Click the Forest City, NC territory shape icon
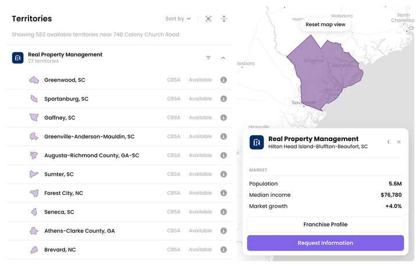The width and height of the screenshot is (419, 267). [x=34, y=193]
